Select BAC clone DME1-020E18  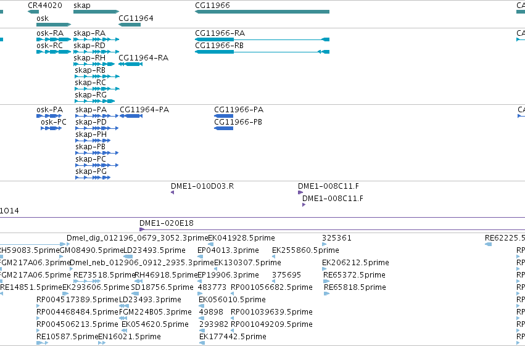(167, 223)
